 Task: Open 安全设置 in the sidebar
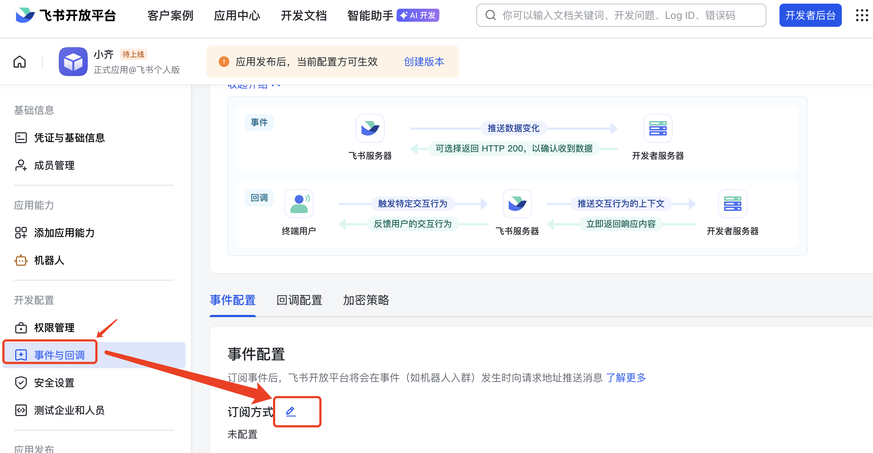click(54, 383)
